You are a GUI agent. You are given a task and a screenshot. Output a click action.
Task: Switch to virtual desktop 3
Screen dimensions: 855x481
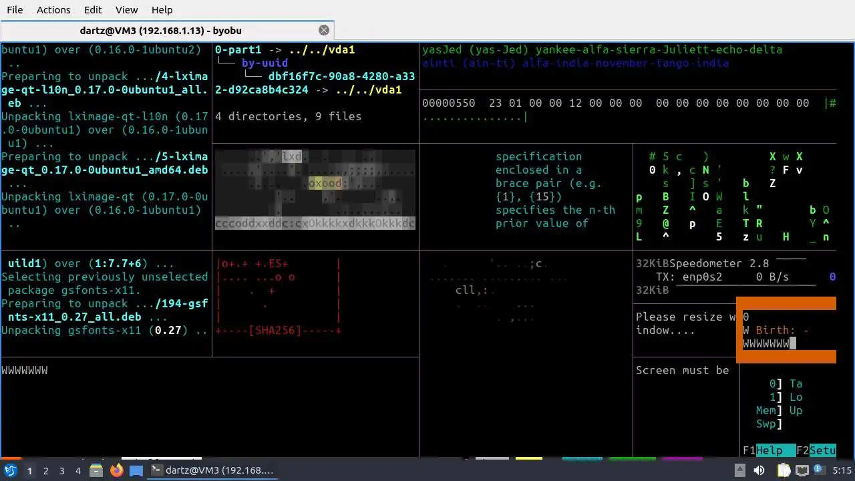61,471
